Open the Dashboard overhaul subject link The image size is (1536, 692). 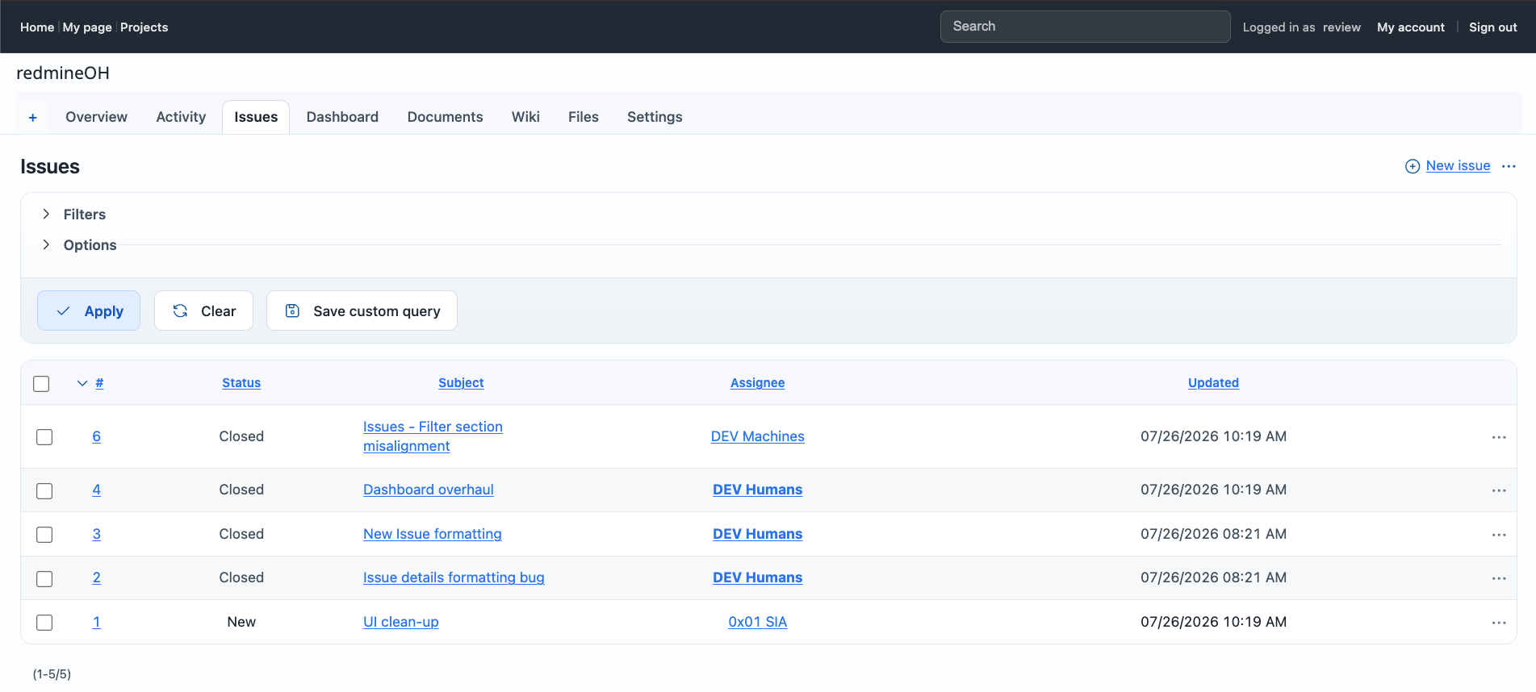[429, 490]
